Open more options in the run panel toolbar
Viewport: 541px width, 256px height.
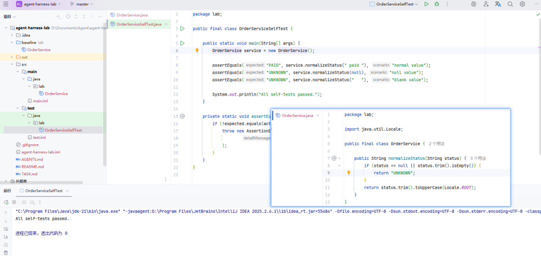pyautogui.click(x=41, y=202)
